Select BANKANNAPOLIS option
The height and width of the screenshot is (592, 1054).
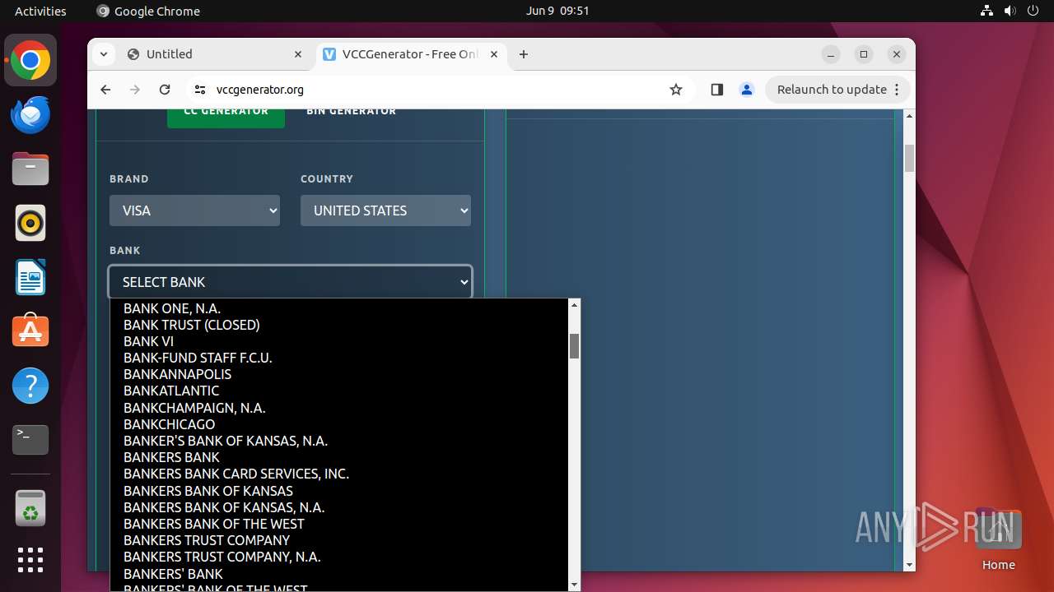(339, 374)
